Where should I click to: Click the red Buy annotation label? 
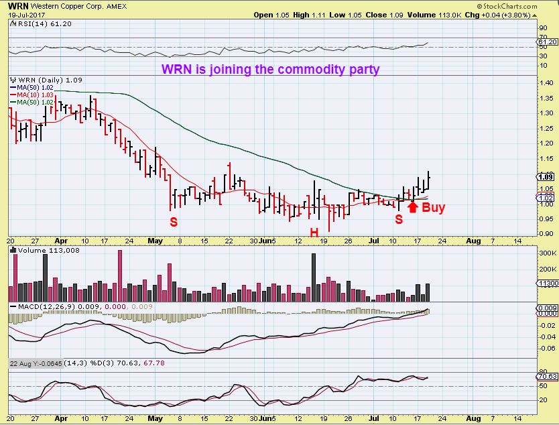click(433, 207)
